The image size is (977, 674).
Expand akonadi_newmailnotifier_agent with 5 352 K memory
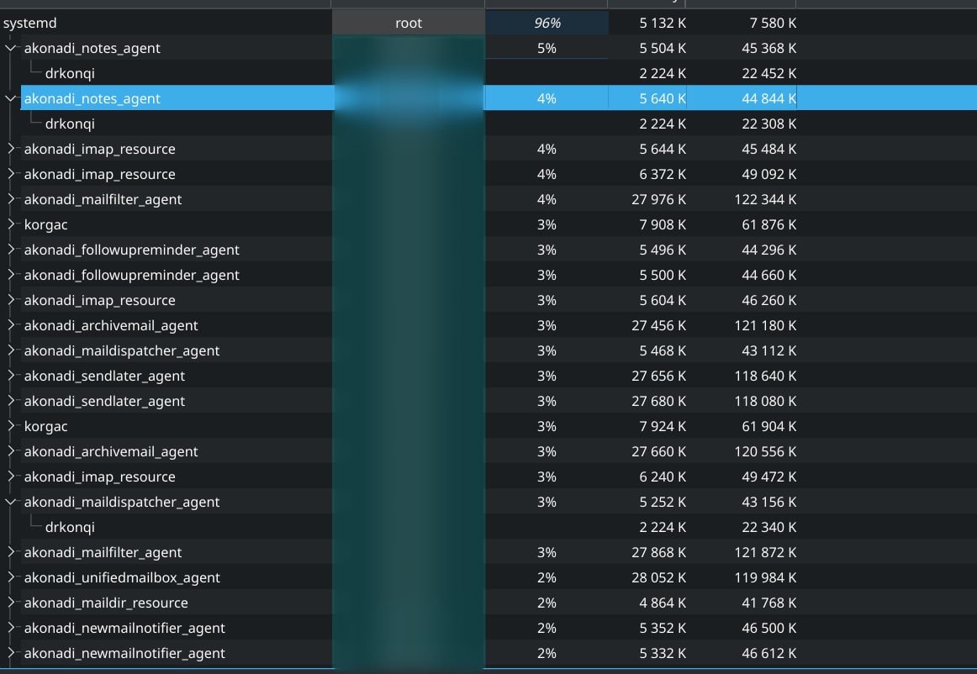coord(11,628)
